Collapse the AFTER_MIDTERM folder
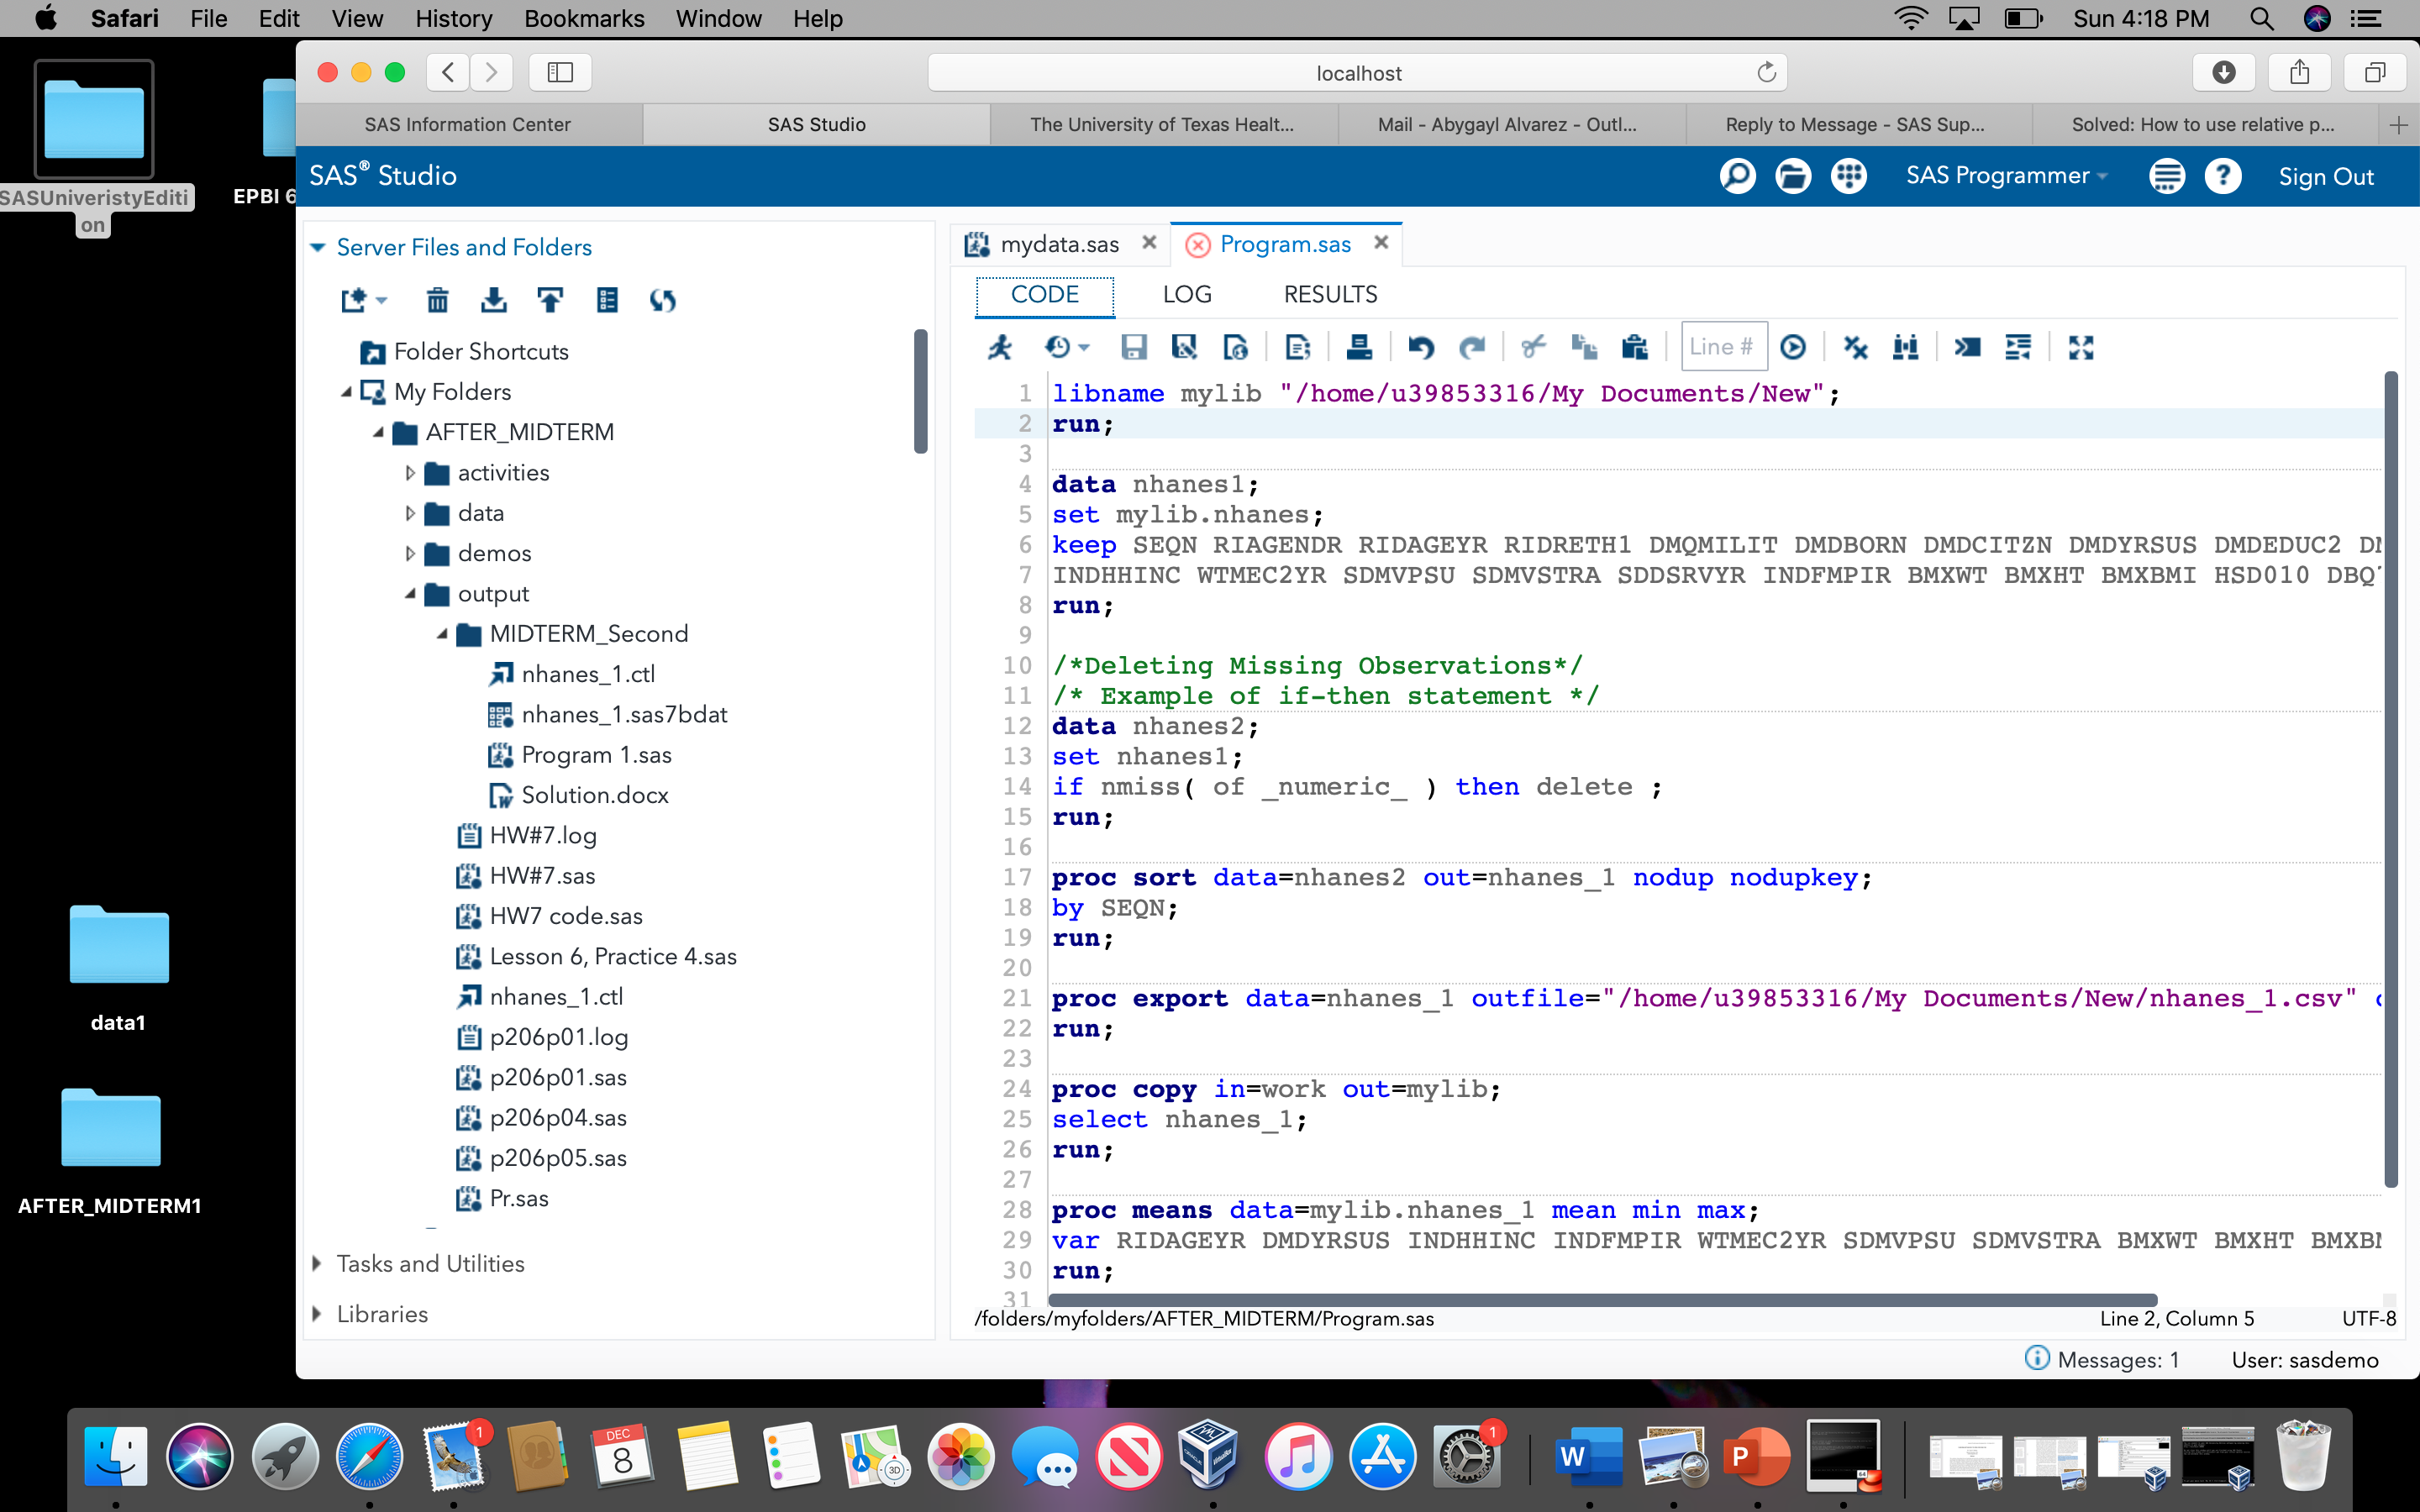The image size is (2420, 1512). click(379, 432)
